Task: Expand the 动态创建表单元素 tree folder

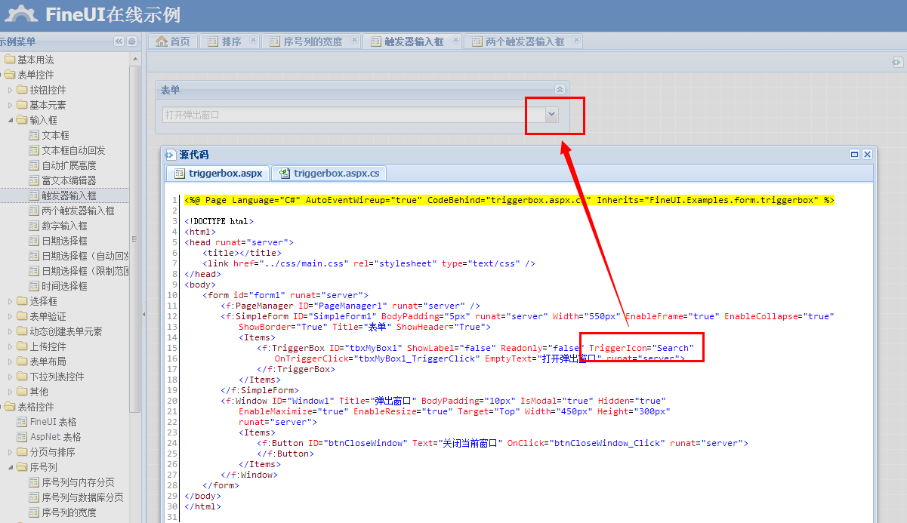Action: tap(10, 331)
